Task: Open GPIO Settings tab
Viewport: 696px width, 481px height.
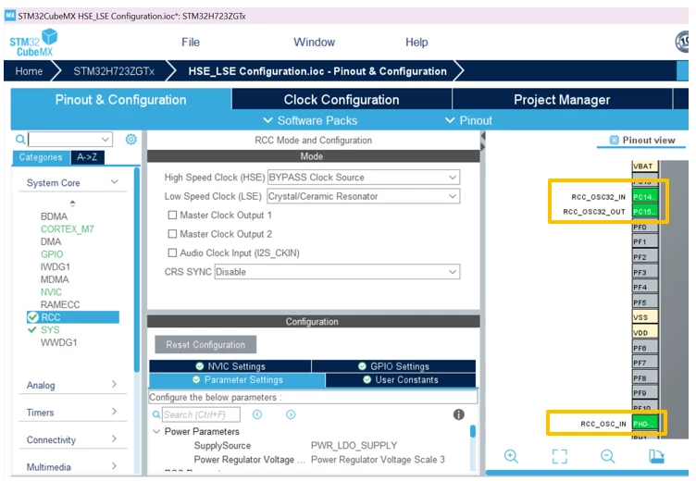Action: 393,366
